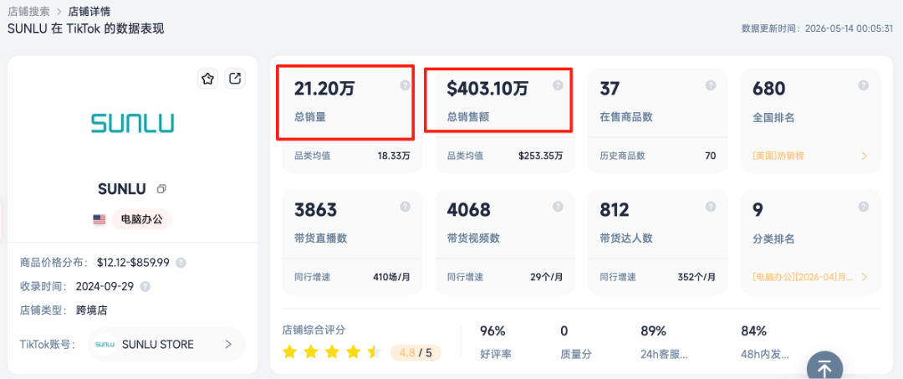Open SUNLU STORE TikTok account
Viewport: 903px width, 379px height.
(166, 345)
